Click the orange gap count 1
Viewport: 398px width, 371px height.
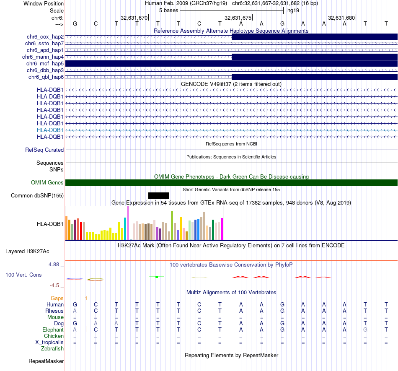point(86,298)
